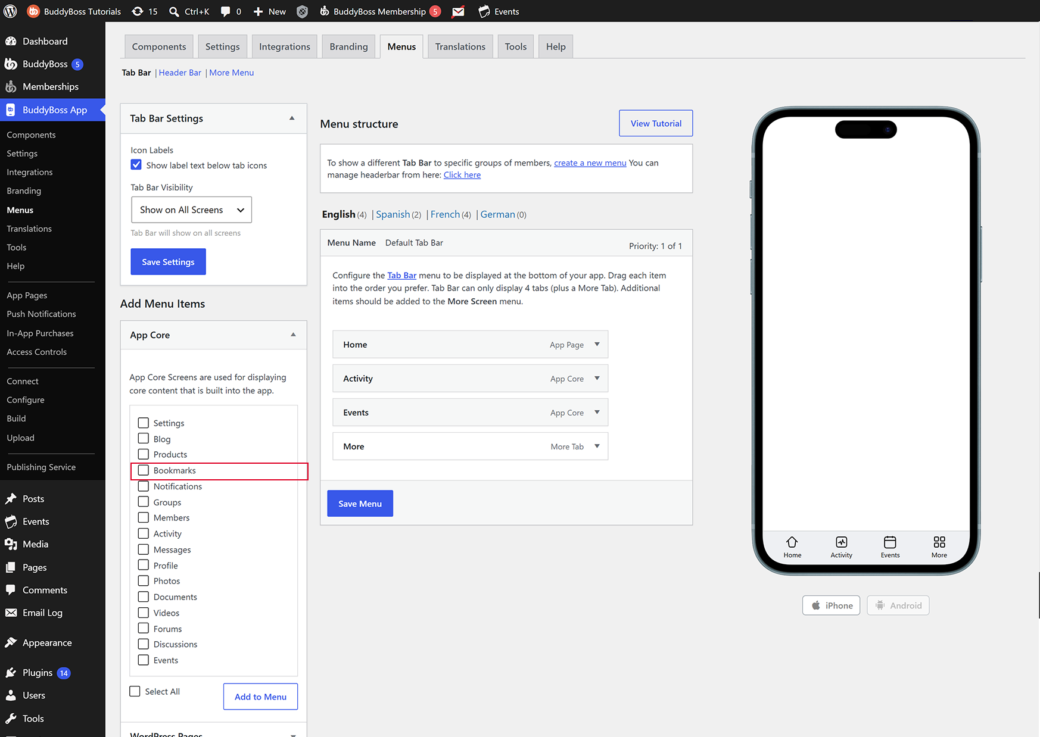Open the View Tutorial button
Image resolution: width=1040 pixels, height=737 pixels.
click(x=656, y=123)
